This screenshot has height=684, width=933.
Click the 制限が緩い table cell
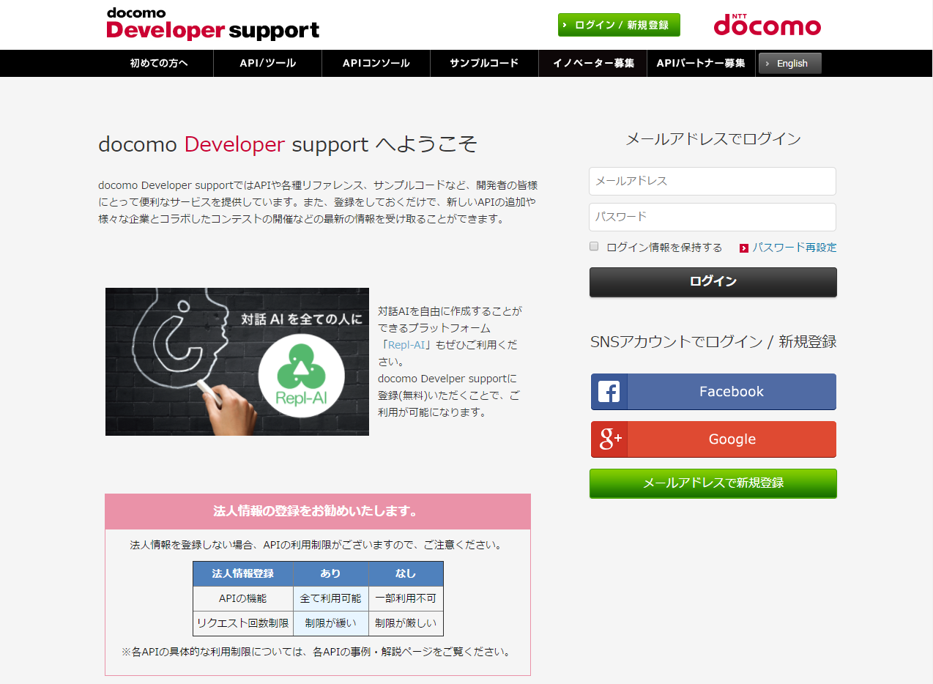pyautogui.click(x=331, y=623)
